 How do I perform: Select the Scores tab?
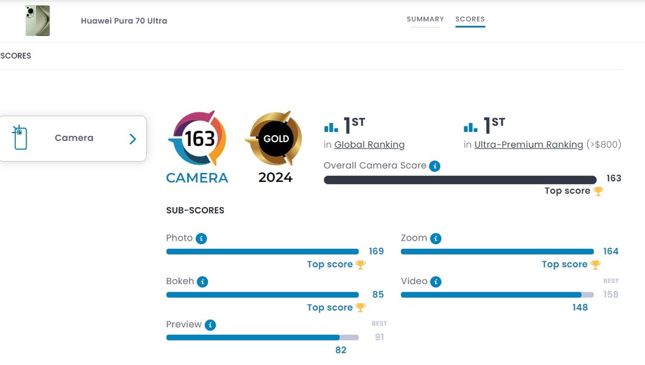[470, 20]
